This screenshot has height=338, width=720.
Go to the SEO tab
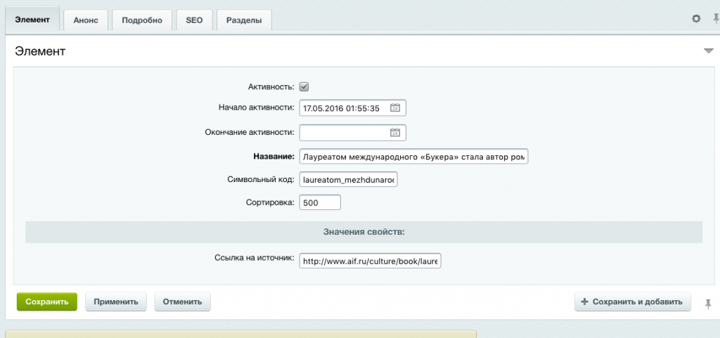(x=194, y=20)
